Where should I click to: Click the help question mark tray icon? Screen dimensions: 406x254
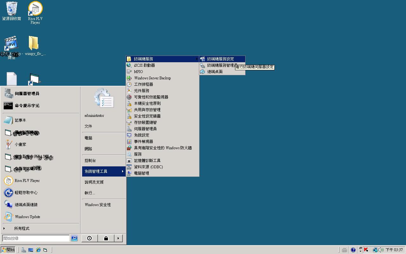353,250
